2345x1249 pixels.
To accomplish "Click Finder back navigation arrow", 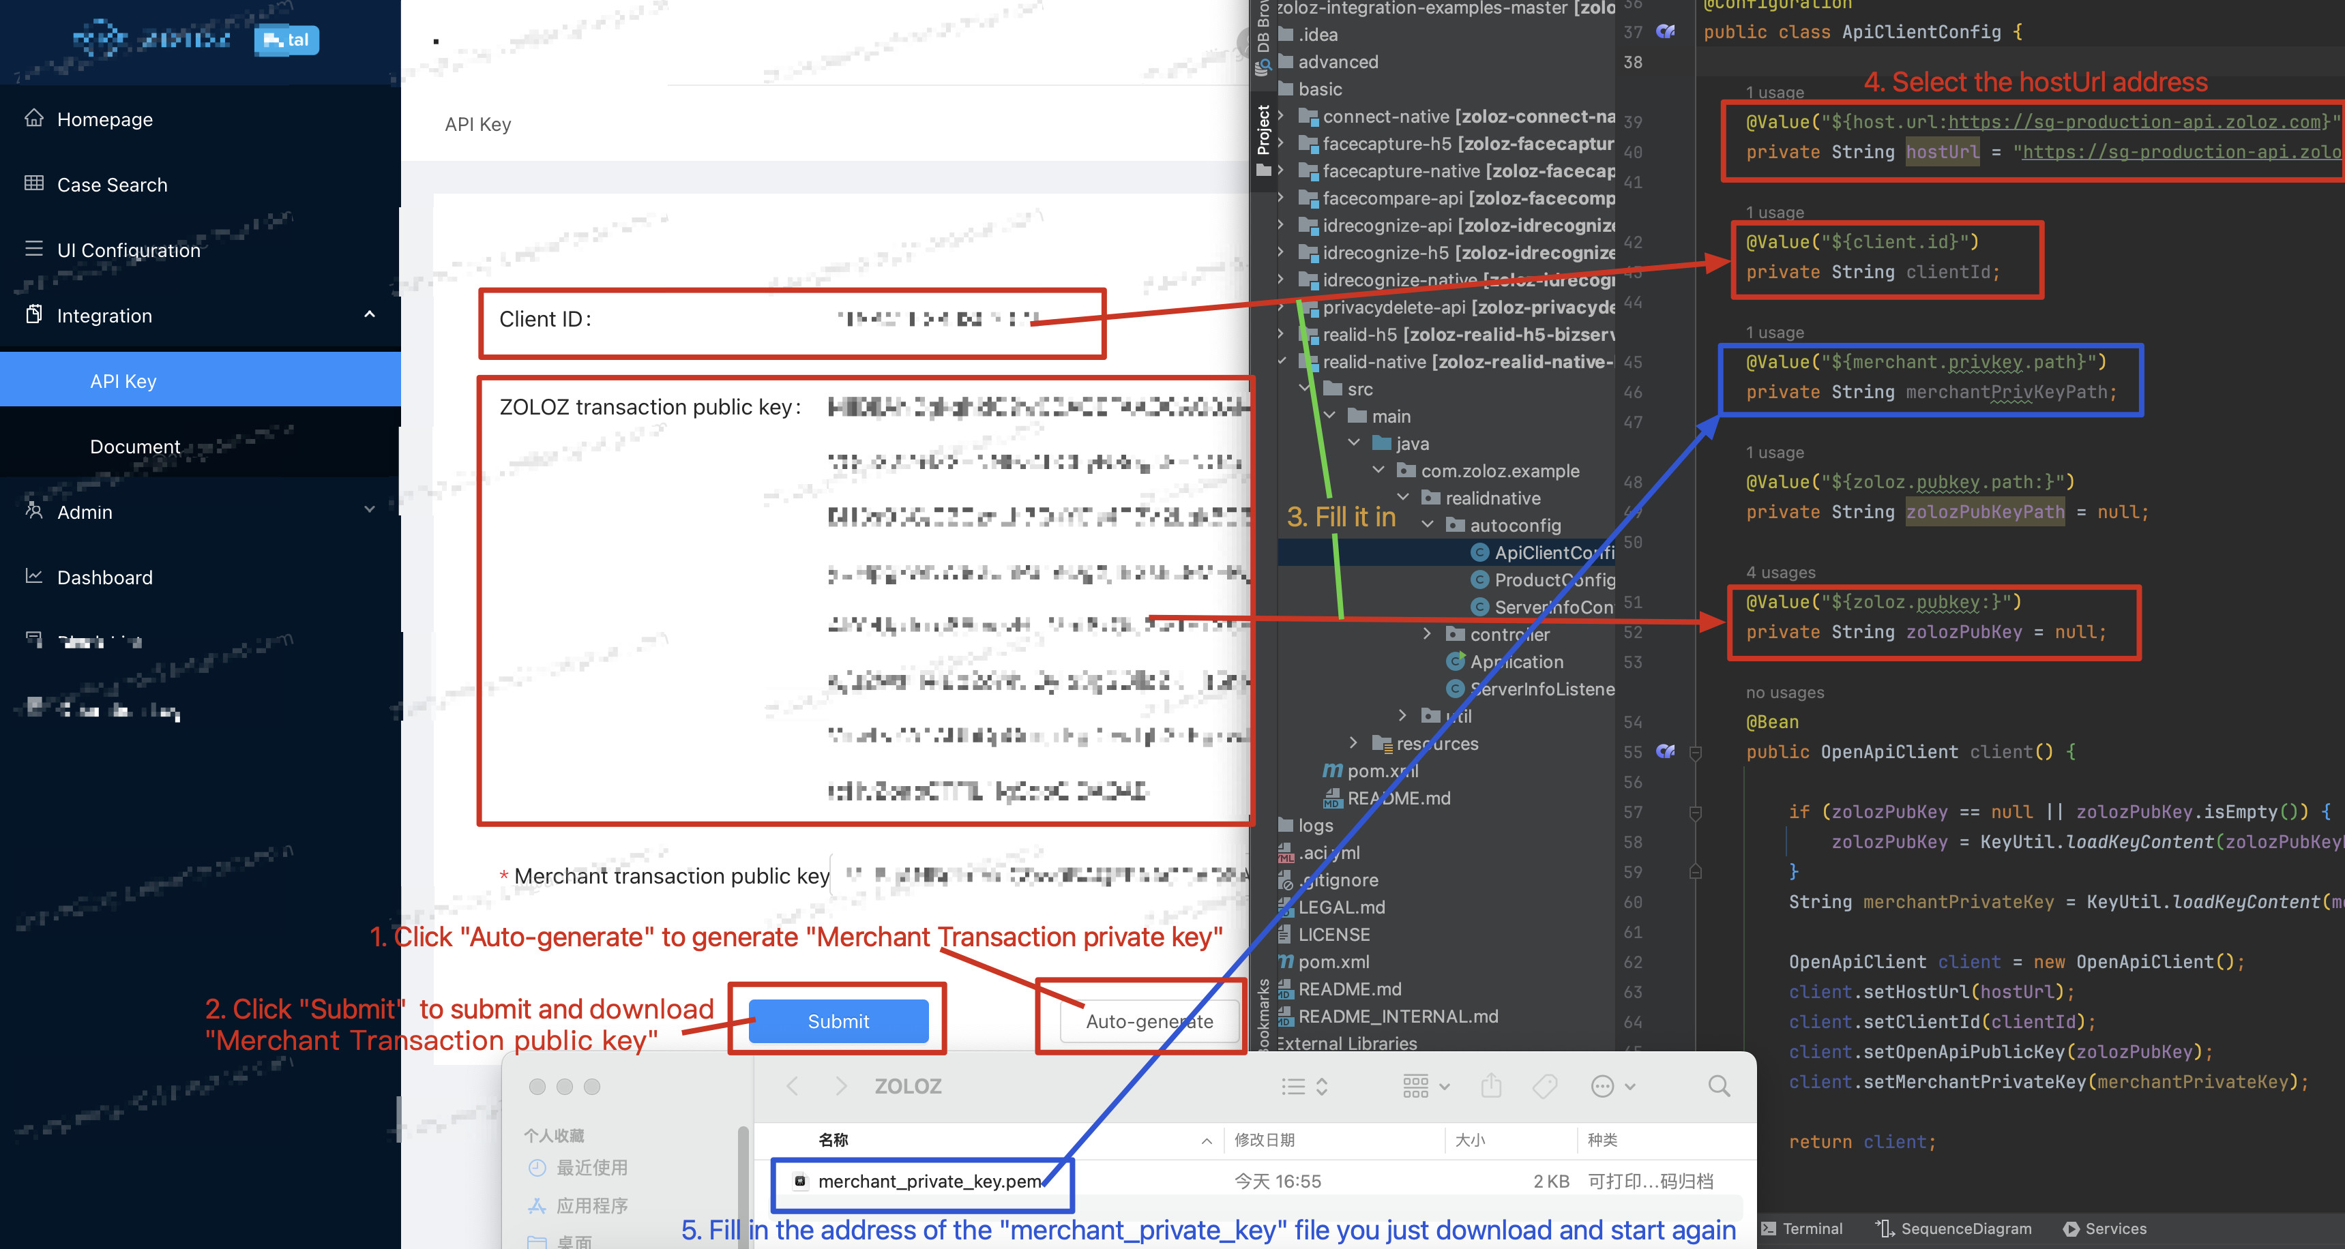I will tap(792, 1086).
